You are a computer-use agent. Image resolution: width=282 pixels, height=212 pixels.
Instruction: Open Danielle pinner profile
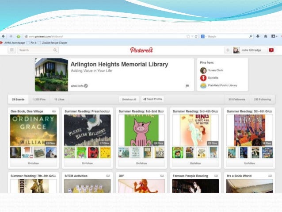[209, 78]
